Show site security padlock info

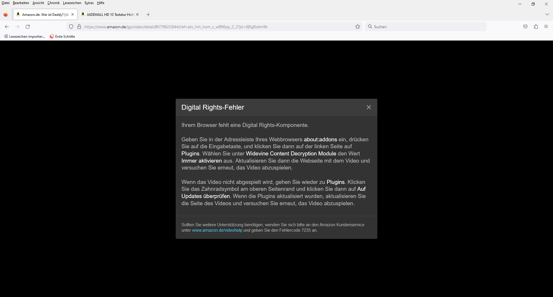point(79,27)
